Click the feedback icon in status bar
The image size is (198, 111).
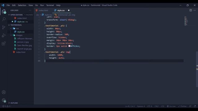pyautogui.click(x=190, y=106)
